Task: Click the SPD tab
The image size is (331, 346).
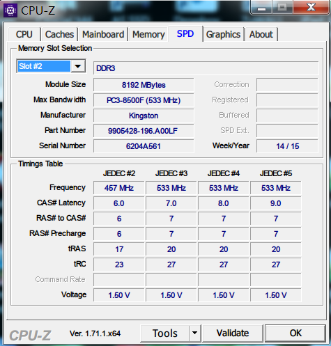Action: pyautogui.click(x=185, y=34)
